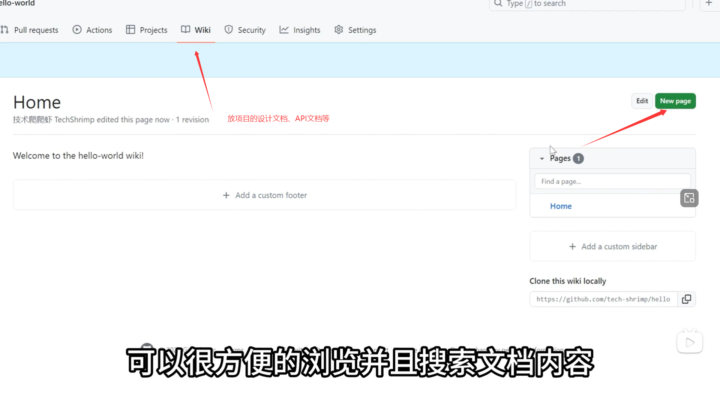Screen dimensions: 720x405
Task: Click the Insights graph icon
Action: [284, 30]
